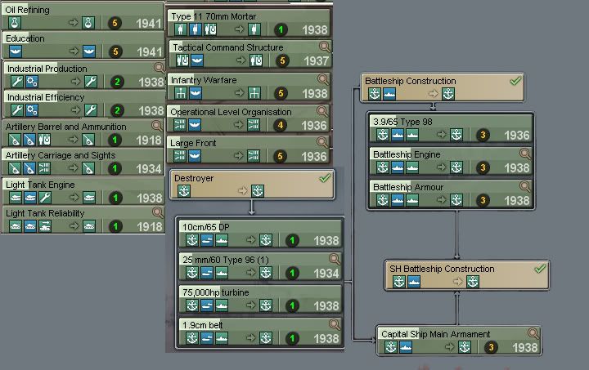Click the level 5 badge on Education

(x=115, y=52)
